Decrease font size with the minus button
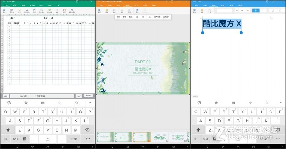Image resolution: width=286 pixels, height=149 pixels. 237,11
